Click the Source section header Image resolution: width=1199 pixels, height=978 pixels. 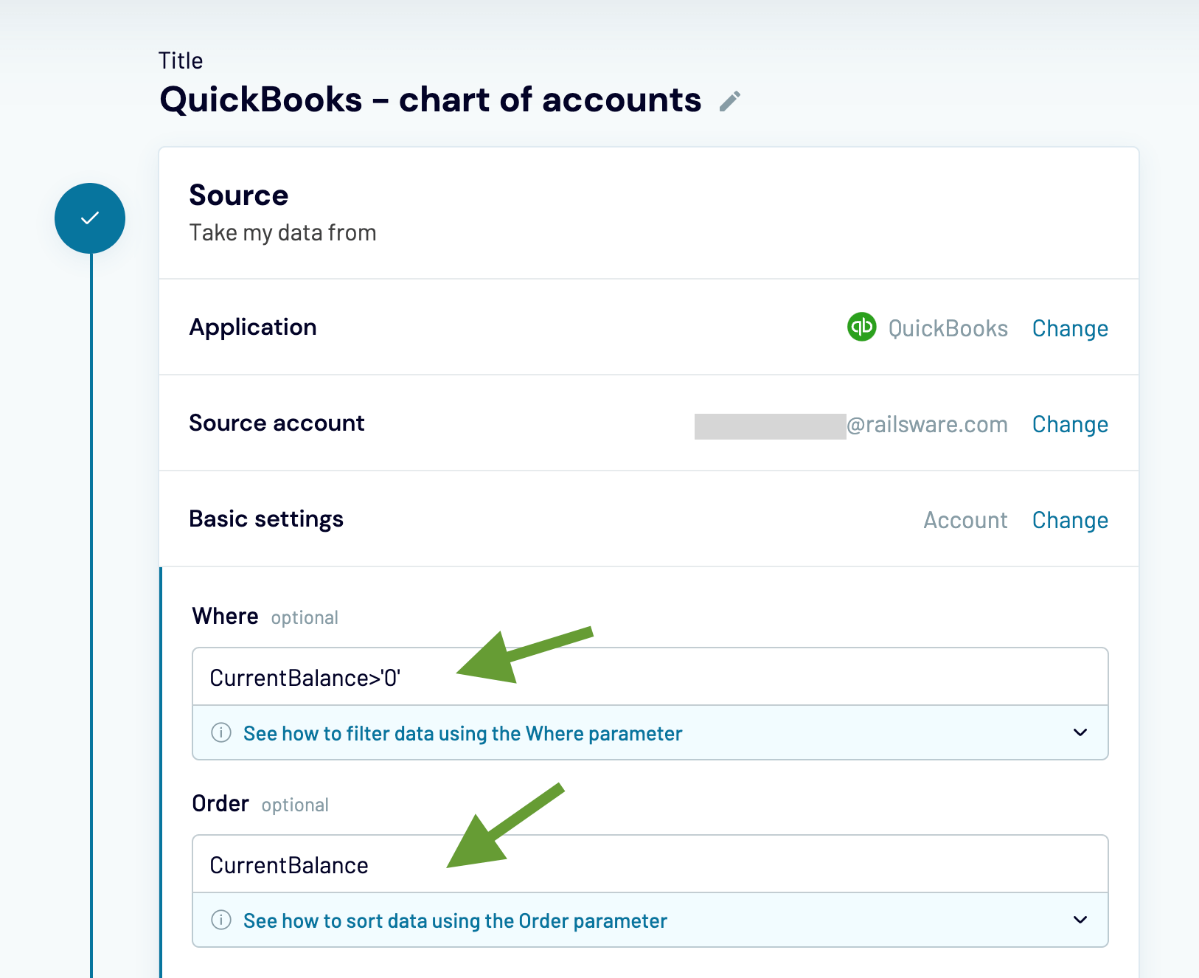(x=238, y=195)
